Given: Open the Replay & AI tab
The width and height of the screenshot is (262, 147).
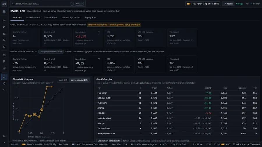Looking at the screenshot, I should click(90, 17).
